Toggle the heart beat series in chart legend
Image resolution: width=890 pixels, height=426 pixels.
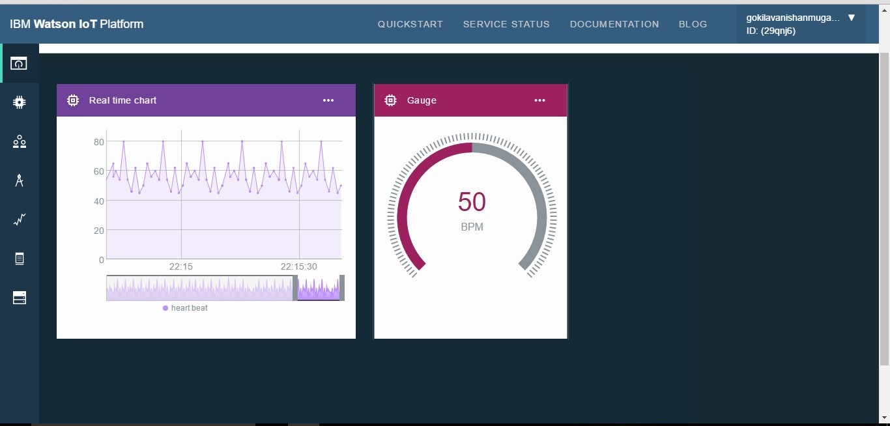point(185,308)
